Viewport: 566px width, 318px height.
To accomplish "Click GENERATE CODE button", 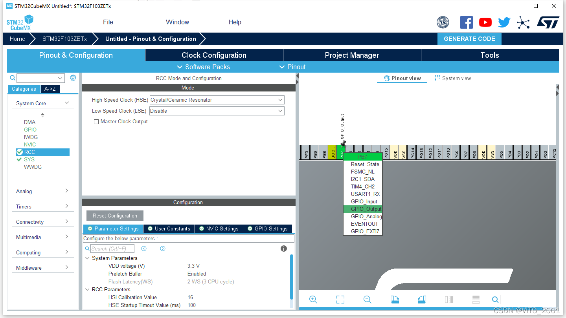I will point(469,39).
